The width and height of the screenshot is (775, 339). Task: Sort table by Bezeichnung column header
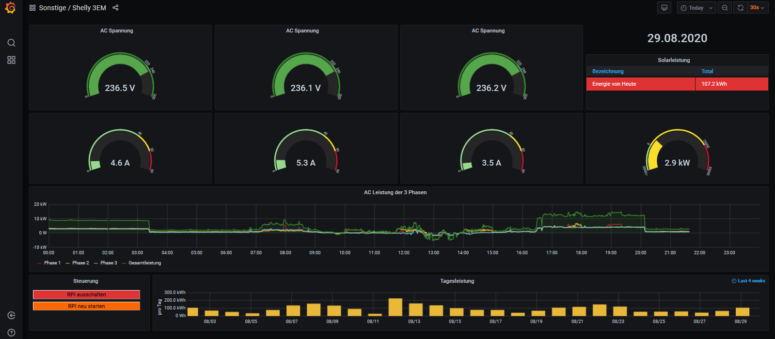(x=608, y=71)
